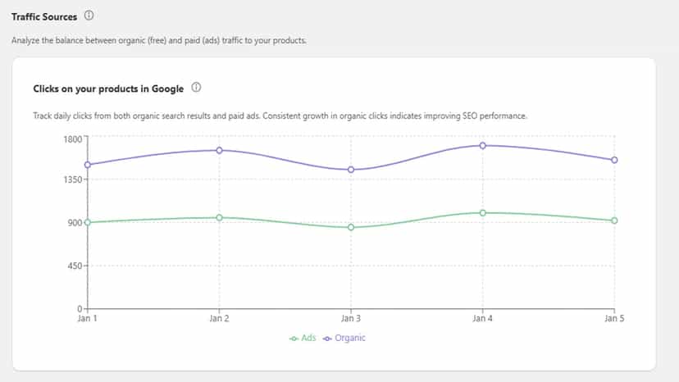
Task: Click the 'Jan 2' x-axis label
Action: point(219,318)
